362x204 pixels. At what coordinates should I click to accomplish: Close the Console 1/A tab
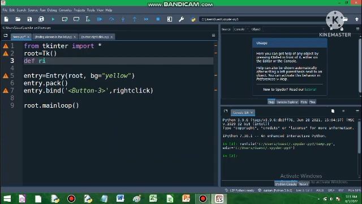[x=252, y=113]
